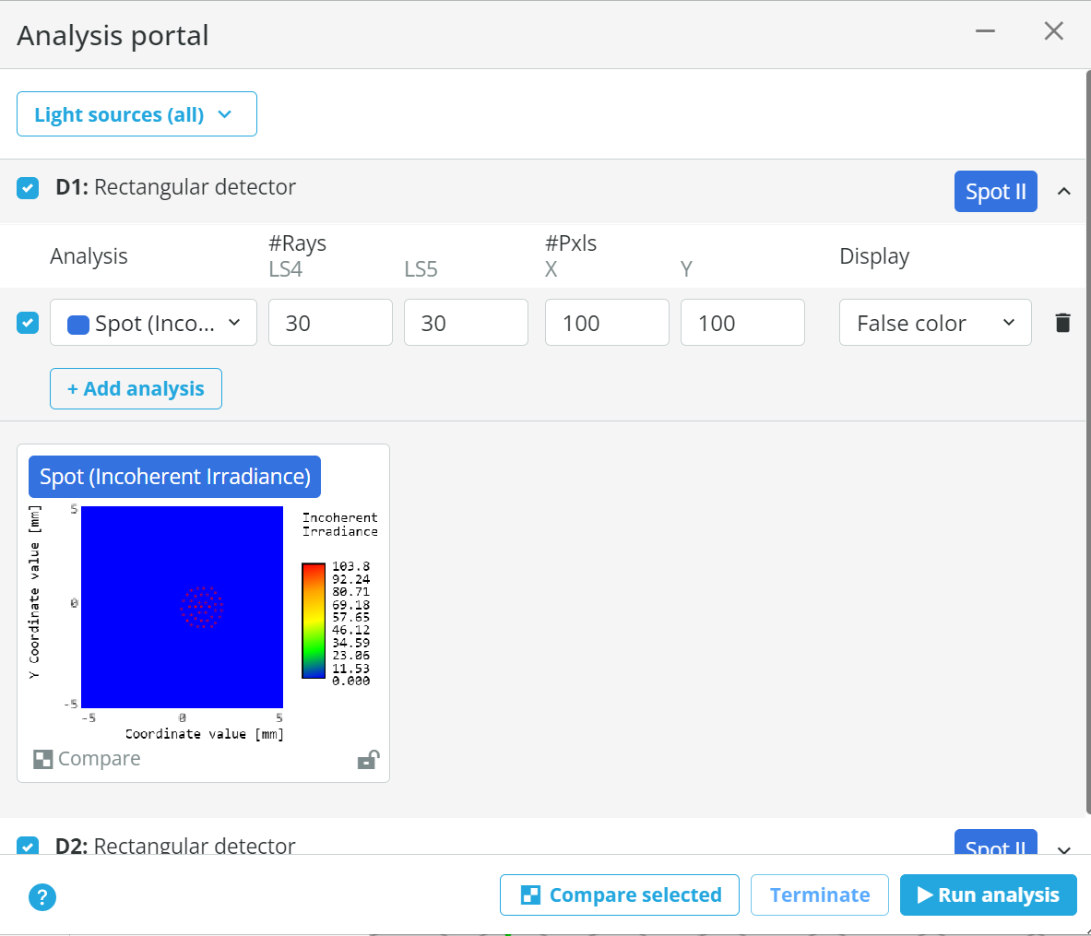Select the Spot (Incoherent Irradiance) plot tab
This screenshot has height=936, width=1091.
coord(174,477)
